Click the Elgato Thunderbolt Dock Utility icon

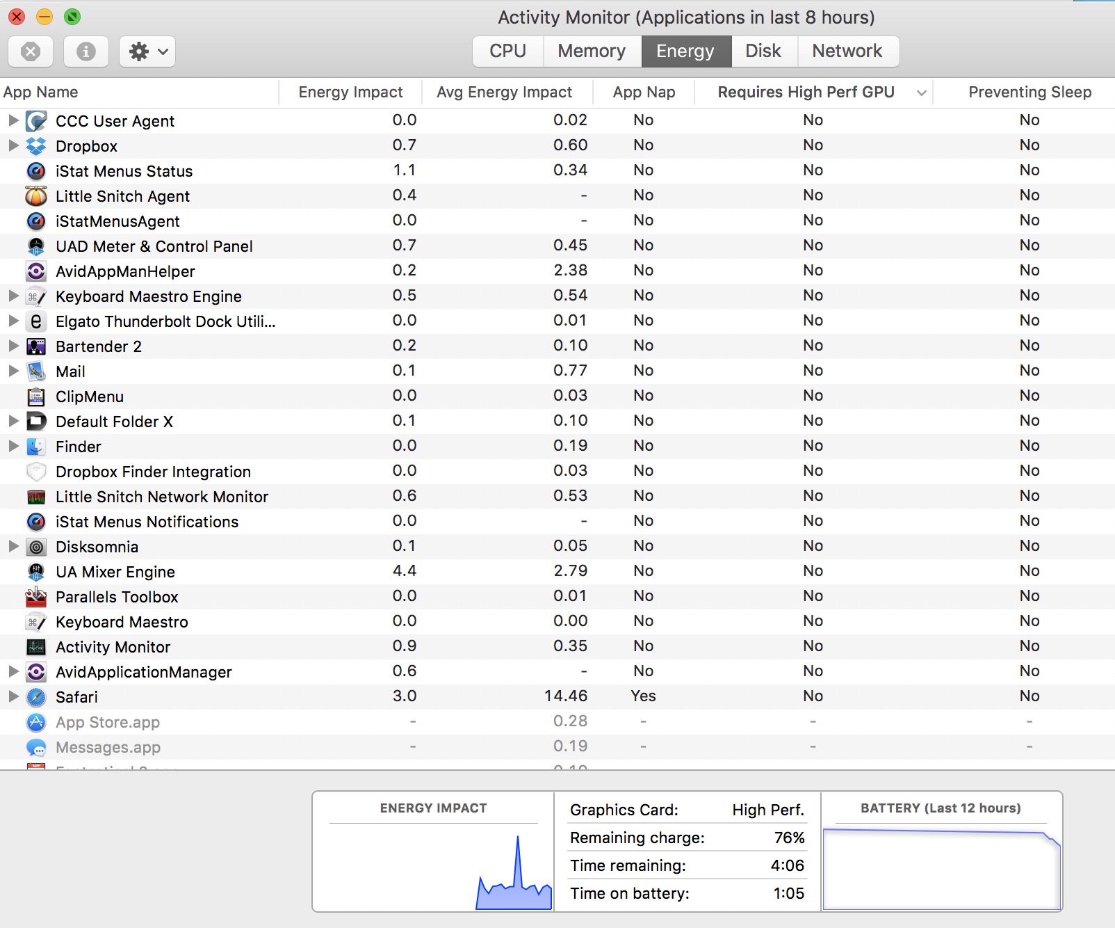coord(36,321)
